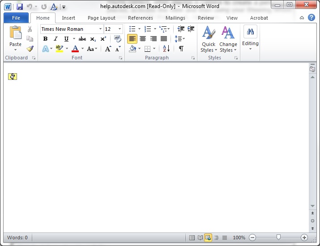Apply yellow text highlight color
Image resolution: width=320 pixels, height=246 pixels.
60,49
